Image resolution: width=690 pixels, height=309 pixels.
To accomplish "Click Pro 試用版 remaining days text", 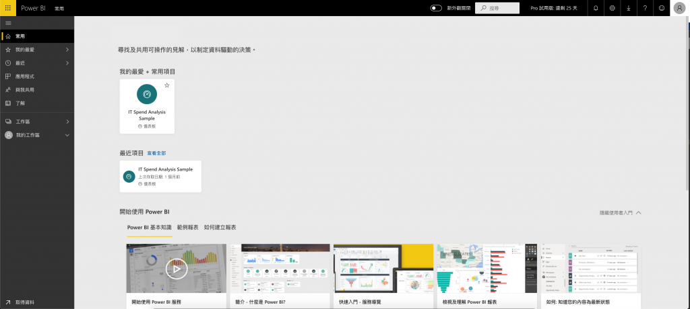I will [x=554, y=8].
